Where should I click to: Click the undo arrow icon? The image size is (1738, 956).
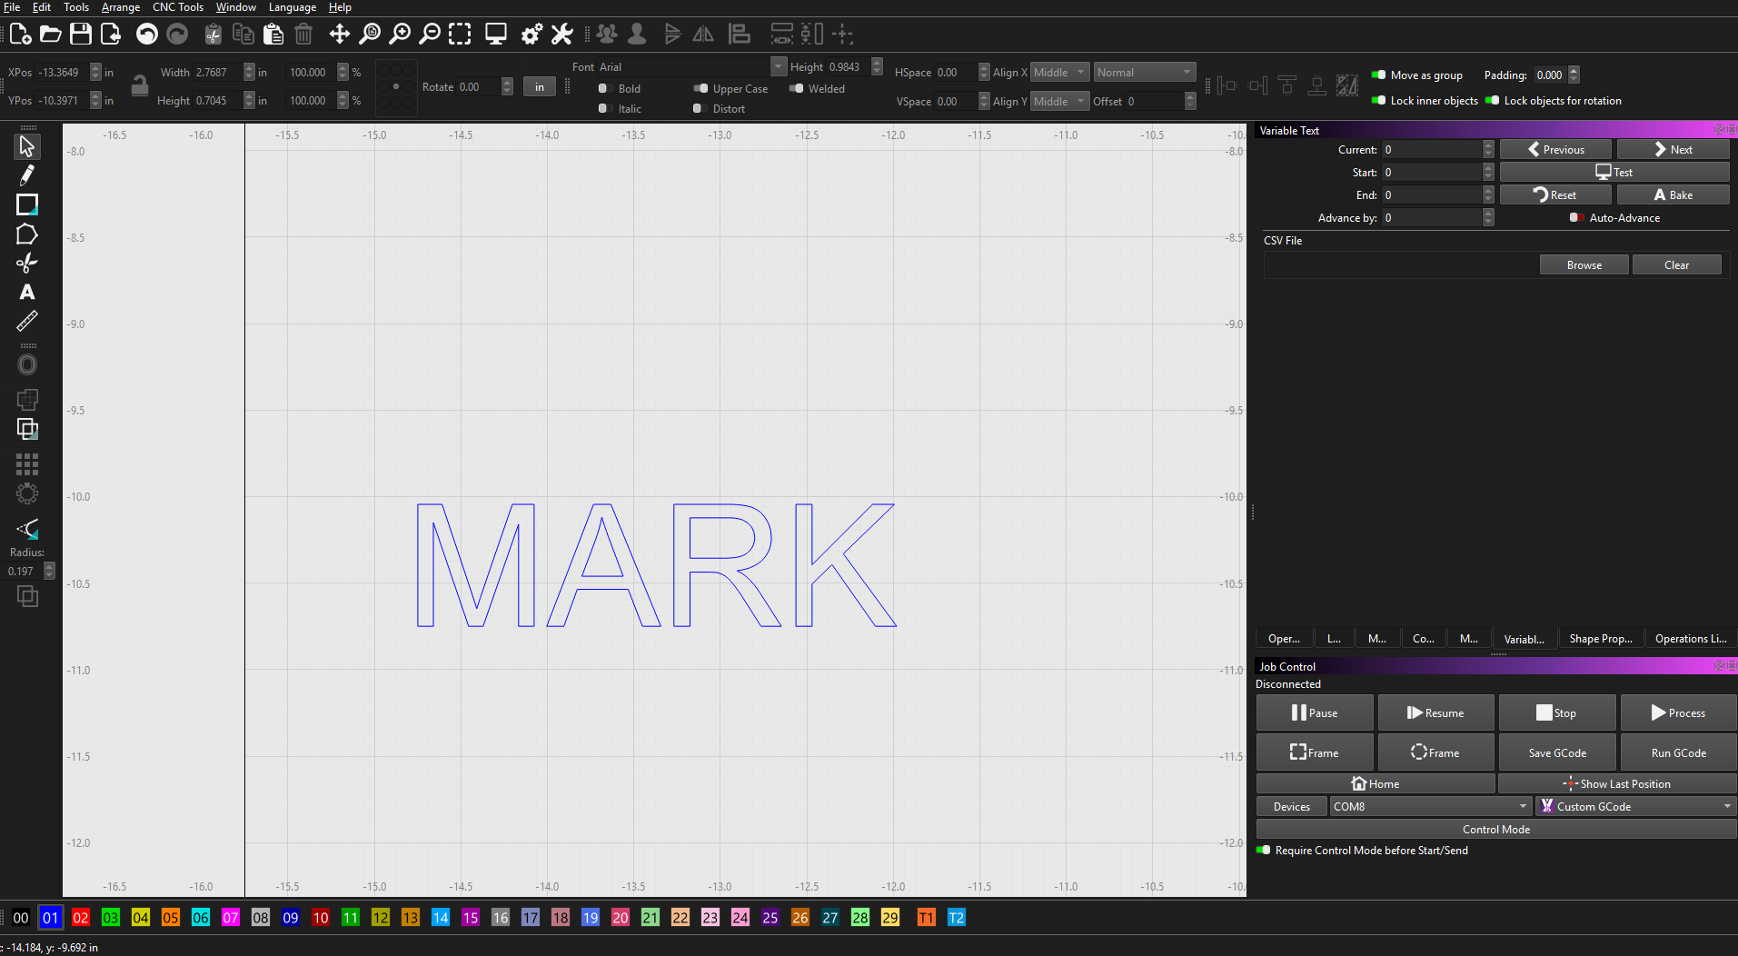pos(146,35)
